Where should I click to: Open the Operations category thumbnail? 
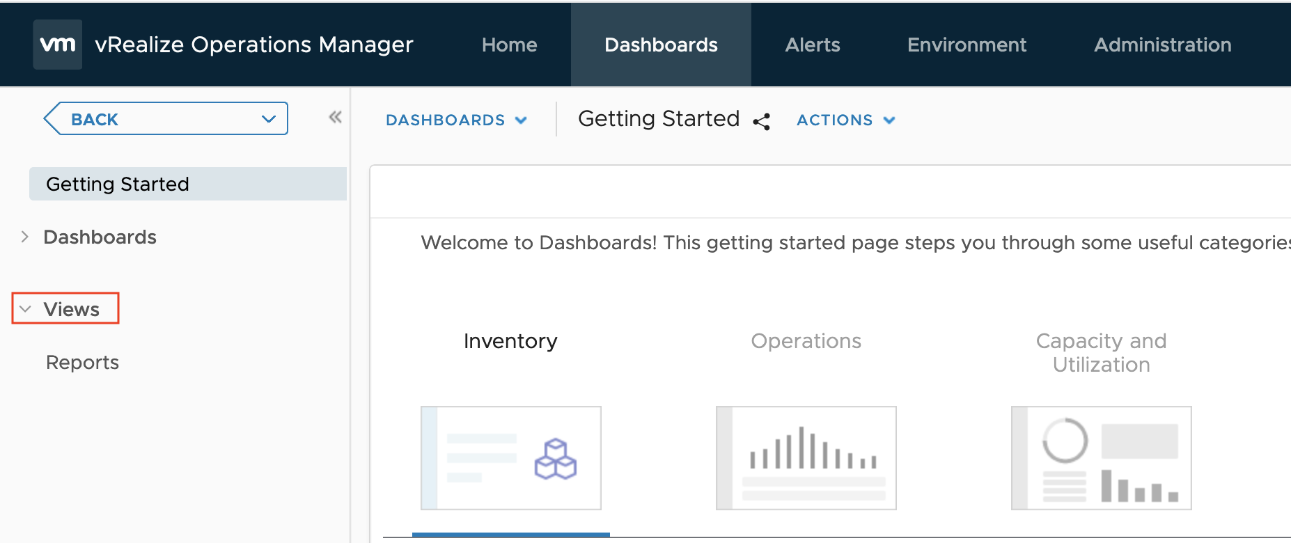point(806,458)
